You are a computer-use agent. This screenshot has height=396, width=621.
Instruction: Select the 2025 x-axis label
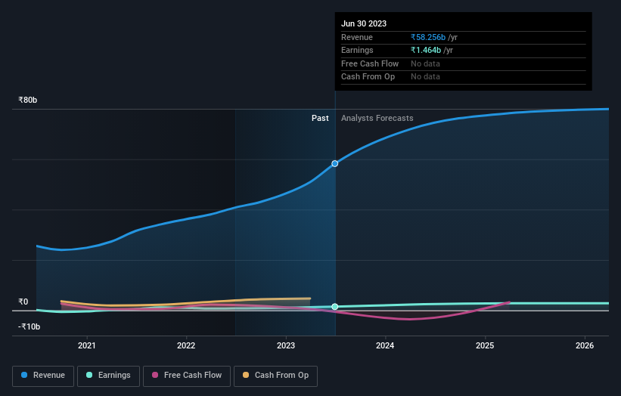click(485, 346)
